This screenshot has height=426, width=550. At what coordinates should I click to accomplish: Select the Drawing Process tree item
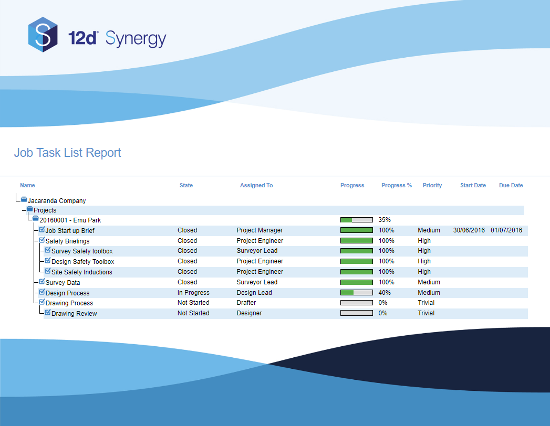pos(69,303)
